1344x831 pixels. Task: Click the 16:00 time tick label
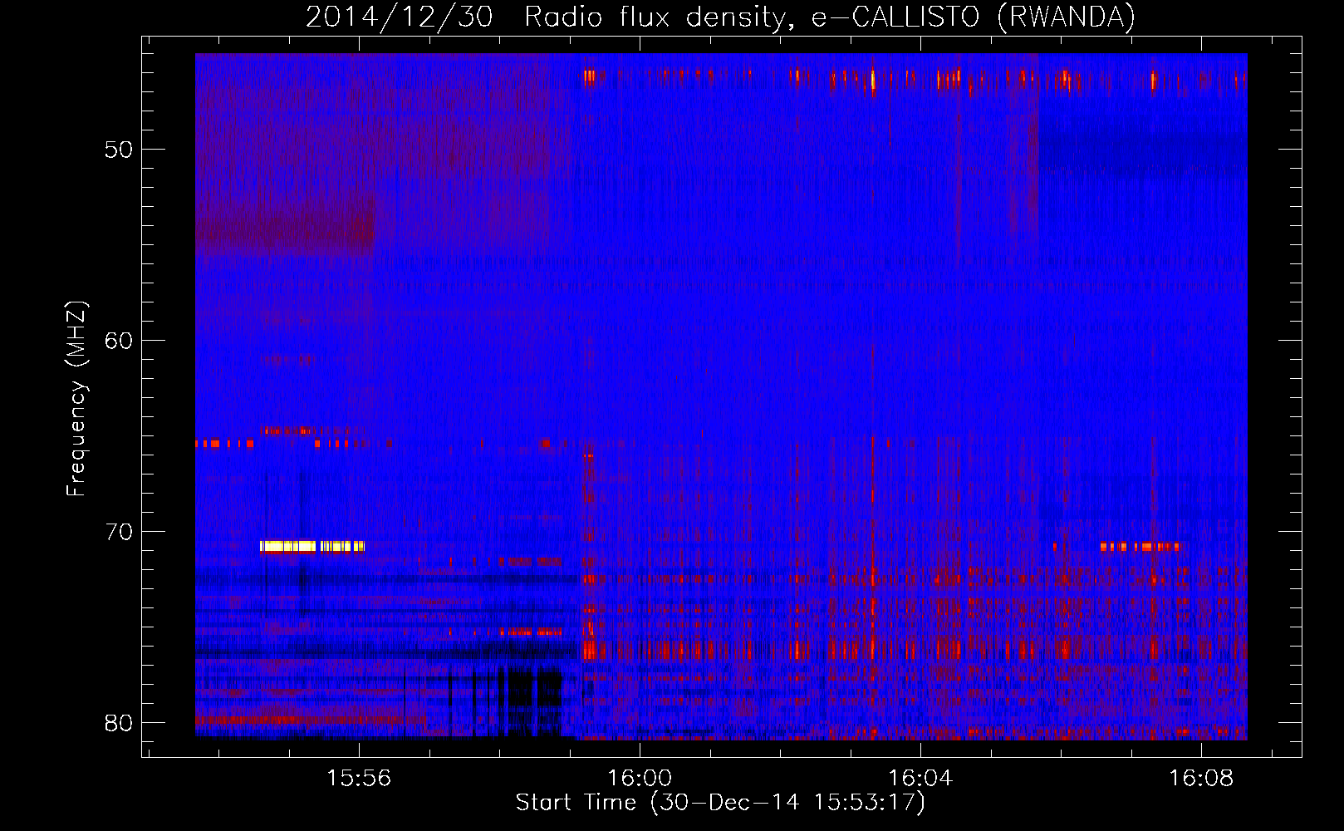pyautogui.click(x=640, y=779)
